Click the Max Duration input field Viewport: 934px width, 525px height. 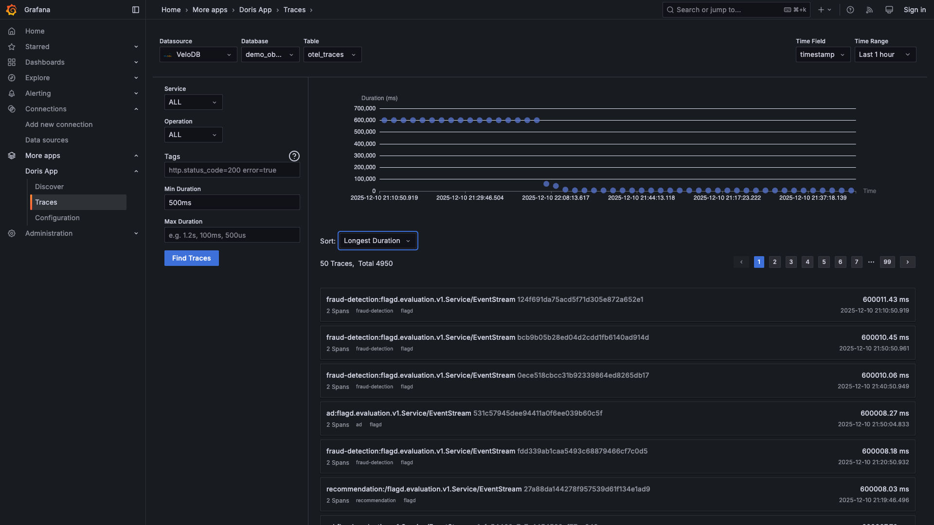[x=232, y=235]
